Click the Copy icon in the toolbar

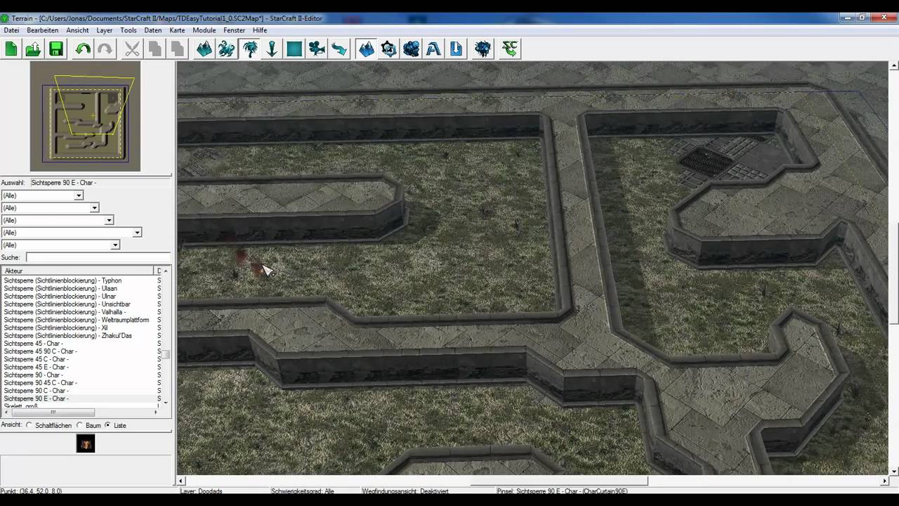point(155,48)
